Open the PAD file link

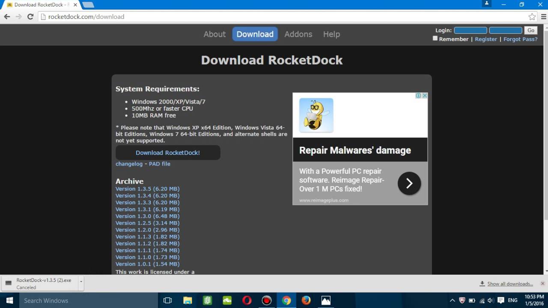(x=160, y=164)
